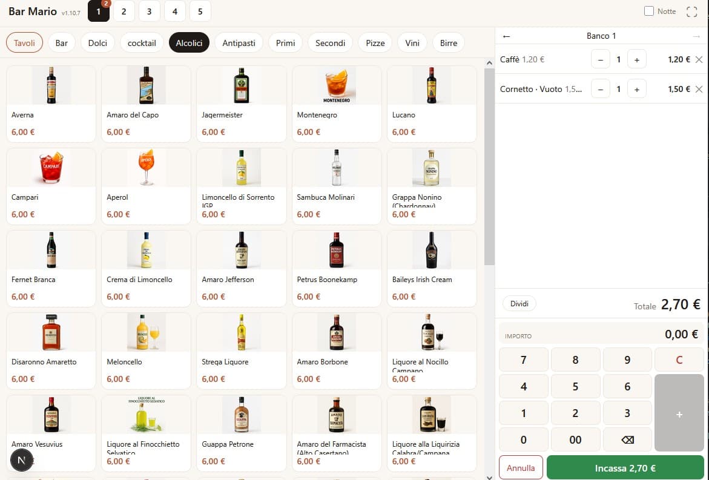This screenshot has height=480, width=709.
Task: Open the Antipasti category
Action: (x=239, y=42)
